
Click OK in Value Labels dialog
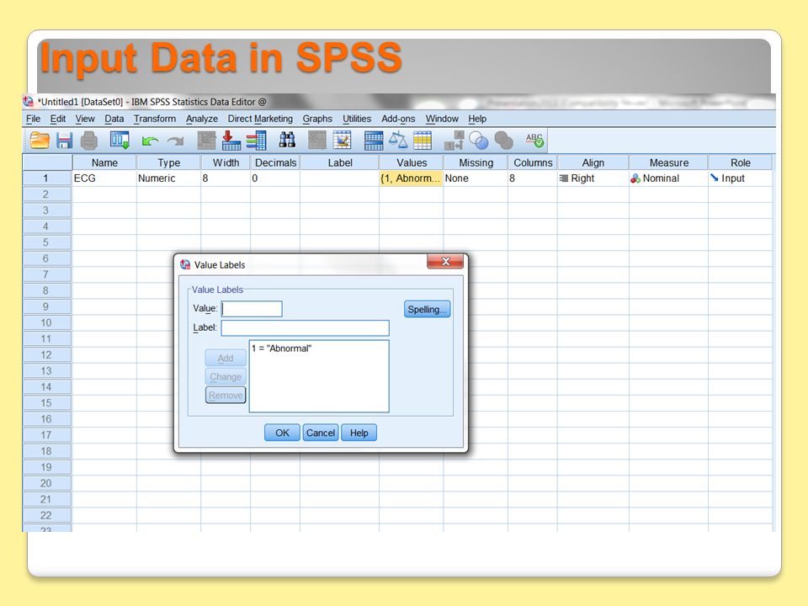click(x=282, y=433)
